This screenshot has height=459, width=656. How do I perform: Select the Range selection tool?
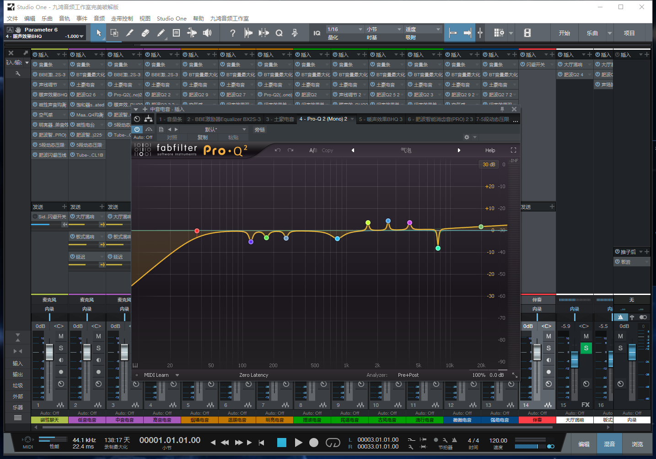tap(114, 32)
